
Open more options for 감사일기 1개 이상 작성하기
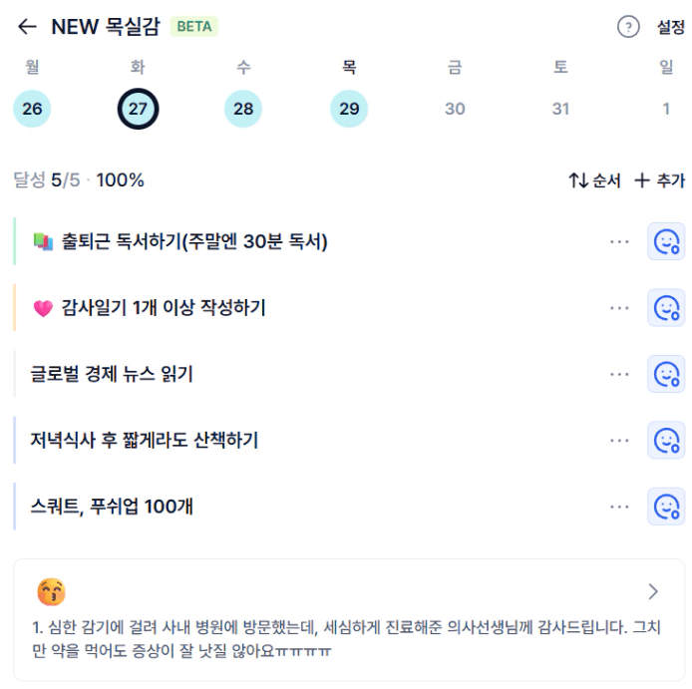[620, 308]
